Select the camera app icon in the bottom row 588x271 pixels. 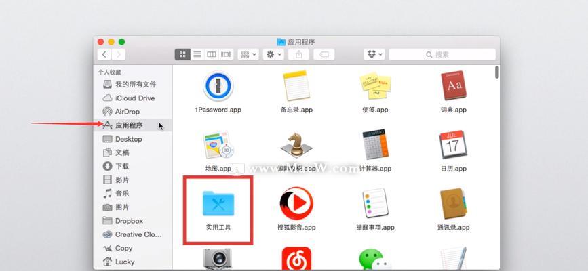(218, 259)
